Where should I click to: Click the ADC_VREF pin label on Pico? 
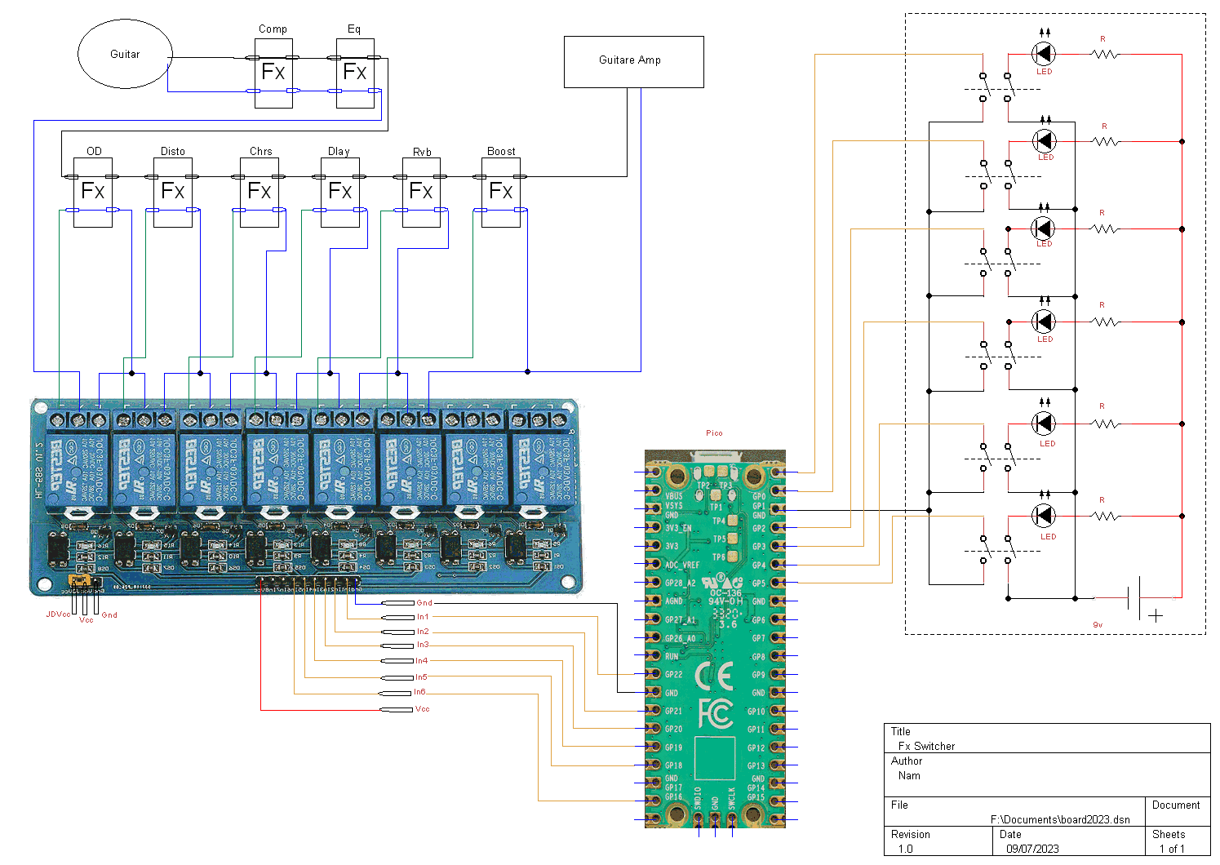(x=682, y=565)
